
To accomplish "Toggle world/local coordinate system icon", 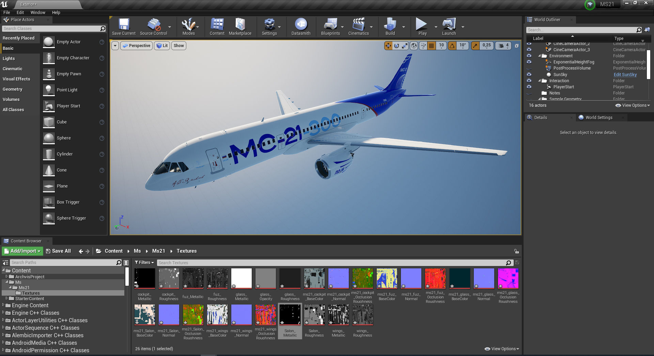I will point(414,46).
